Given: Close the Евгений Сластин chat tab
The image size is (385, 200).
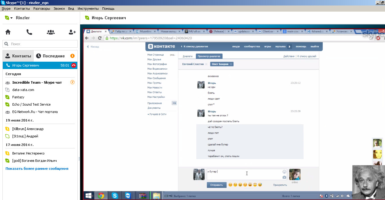Looking at the screenshot, I should [x=206, y=64].
